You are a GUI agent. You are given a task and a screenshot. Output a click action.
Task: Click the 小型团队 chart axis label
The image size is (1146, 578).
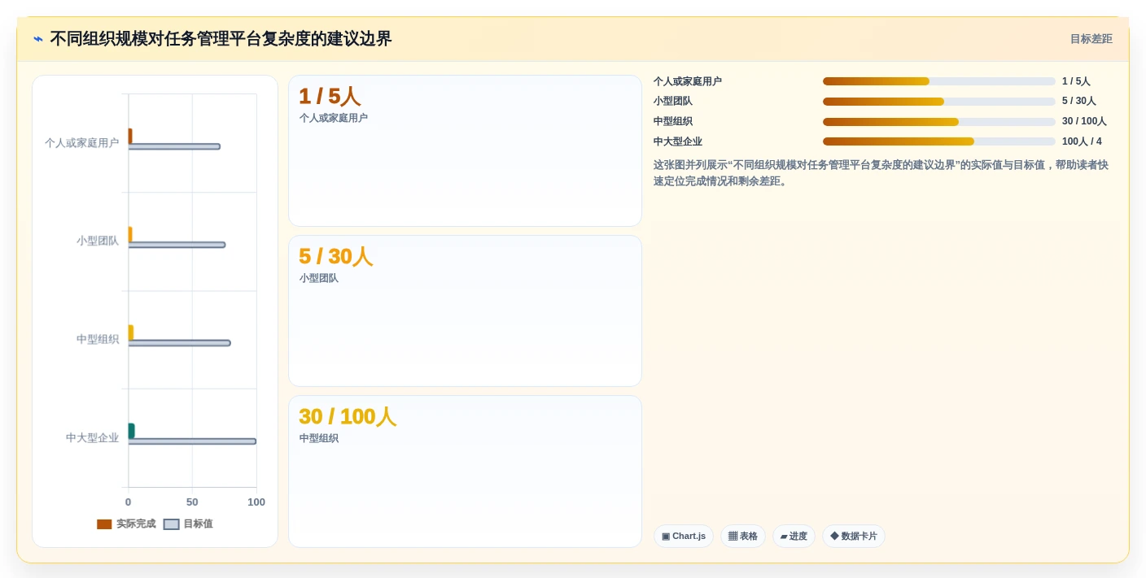(98, 241)
